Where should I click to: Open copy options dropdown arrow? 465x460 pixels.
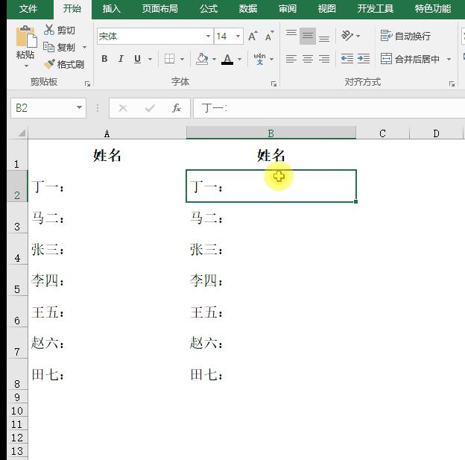click(x=84, y=47)
